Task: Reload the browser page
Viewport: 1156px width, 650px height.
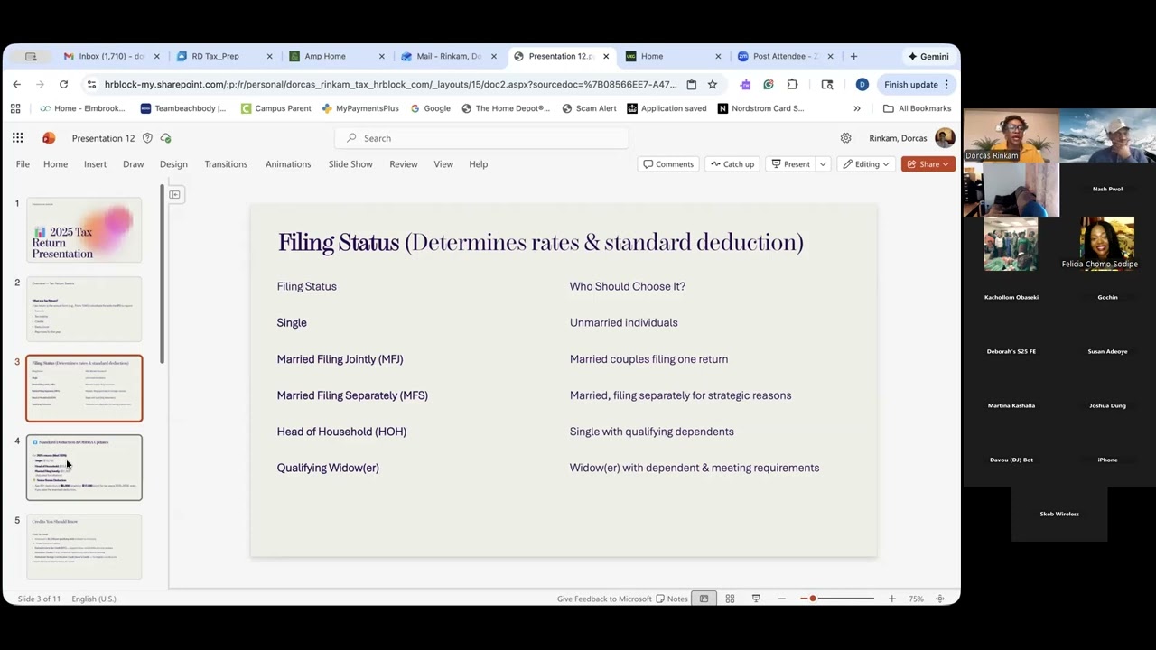Action: click(x=63, y=84)
